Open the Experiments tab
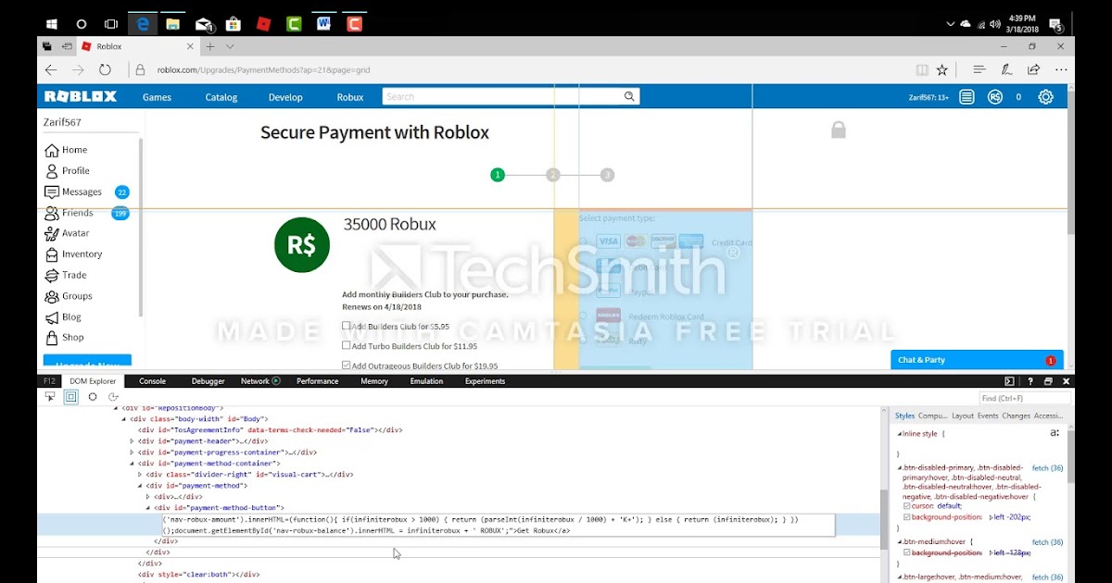 [x=485, y=381]
